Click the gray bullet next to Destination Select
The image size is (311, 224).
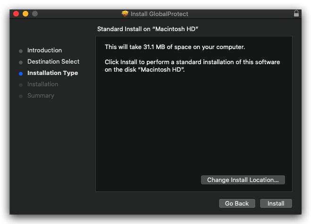click(21, 62)
